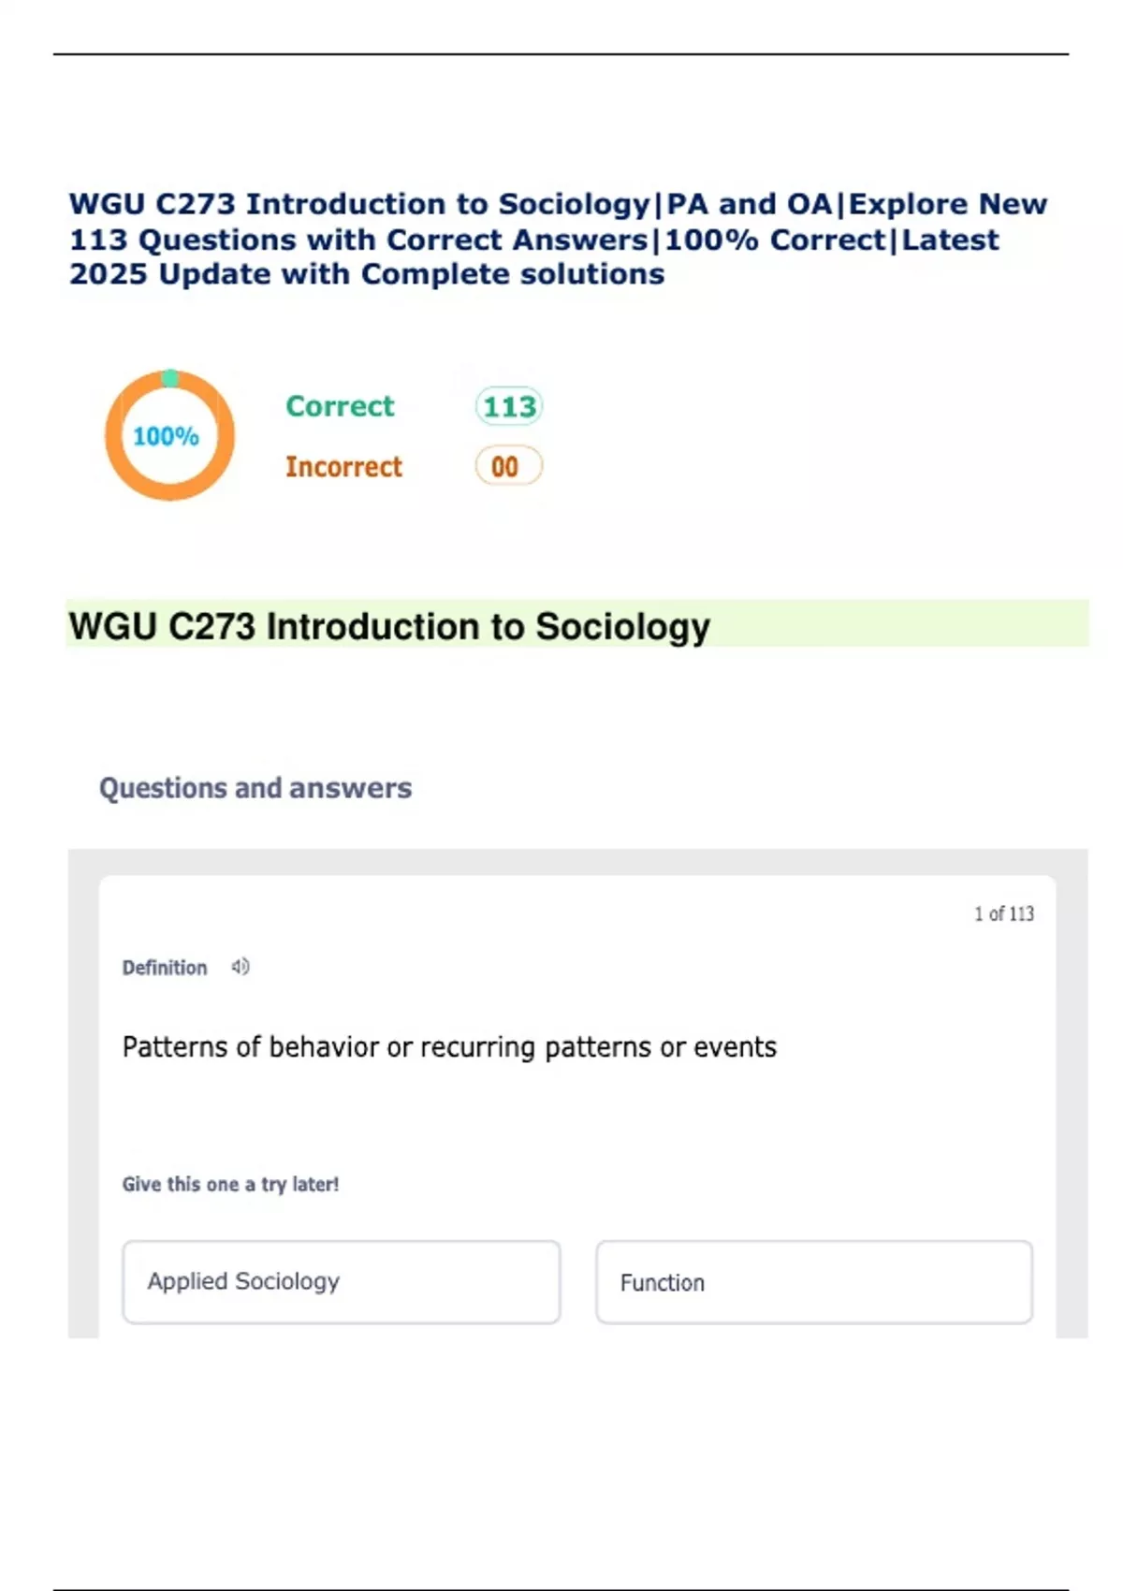Click the top horizontal rule line
This screenshot has height=1591, width=1123.
[x=561, y=54]
